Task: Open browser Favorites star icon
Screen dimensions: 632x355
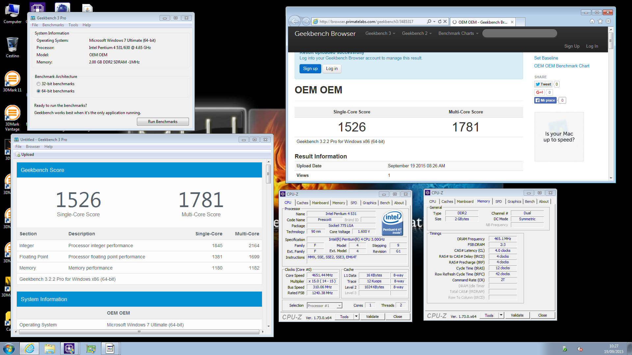Action: click(600, 21)
